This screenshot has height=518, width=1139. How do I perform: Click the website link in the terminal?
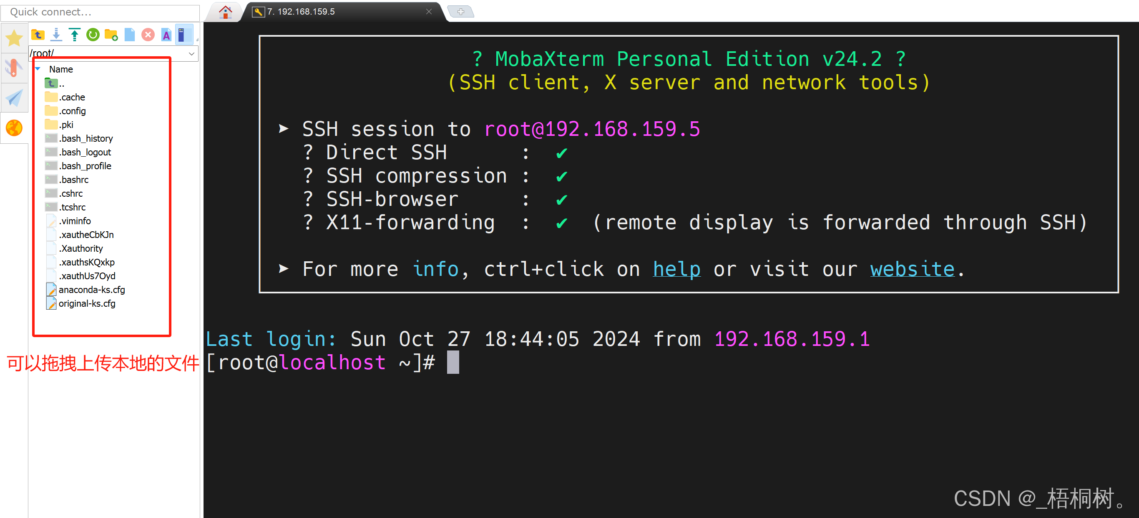(912, 269)
